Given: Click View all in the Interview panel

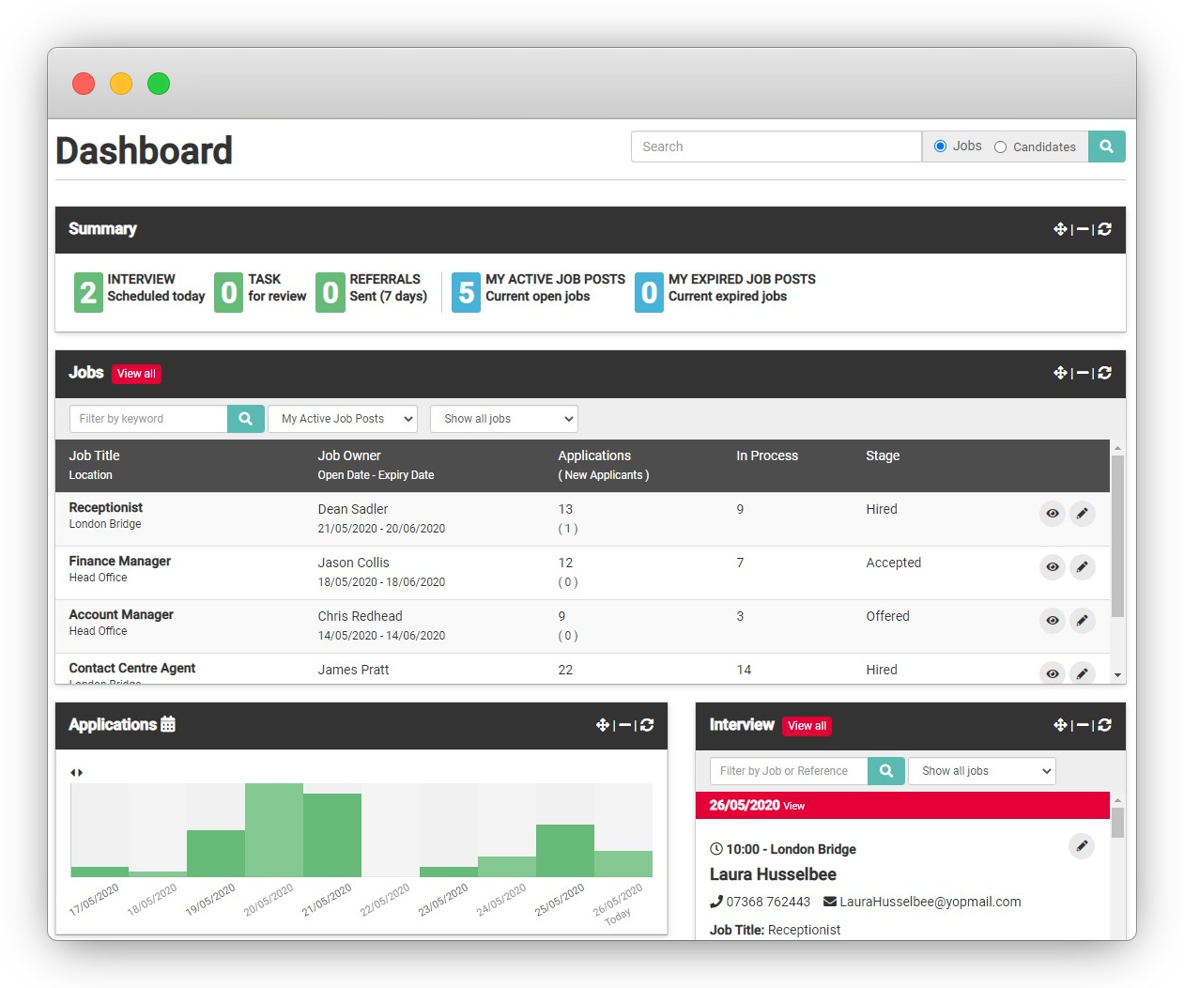Looking at the screenshot, I should point(807,726).
